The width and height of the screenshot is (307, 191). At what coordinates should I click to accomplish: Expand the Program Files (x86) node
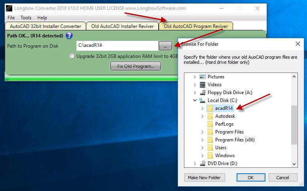pos(203,140)
